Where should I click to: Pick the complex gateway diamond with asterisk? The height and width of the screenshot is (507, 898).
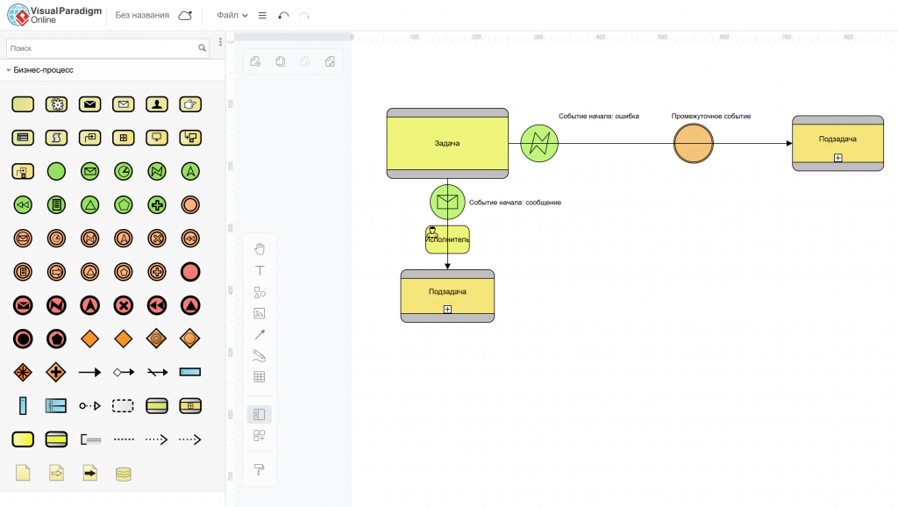coord(23,373)
